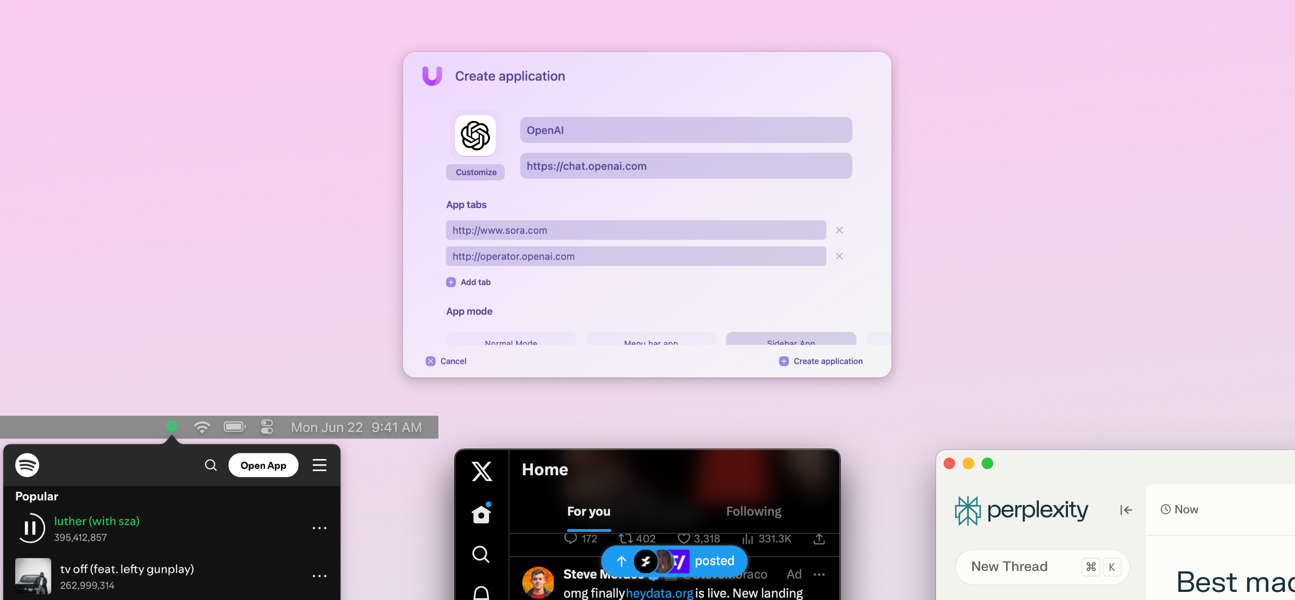Go to X Home sidebar icon
The height and width of the screenshot is (600, 1295).
481,514
